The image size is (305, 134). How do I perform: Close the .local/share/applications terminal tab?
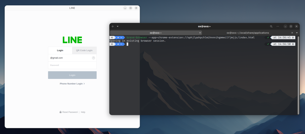click(292, 33)
